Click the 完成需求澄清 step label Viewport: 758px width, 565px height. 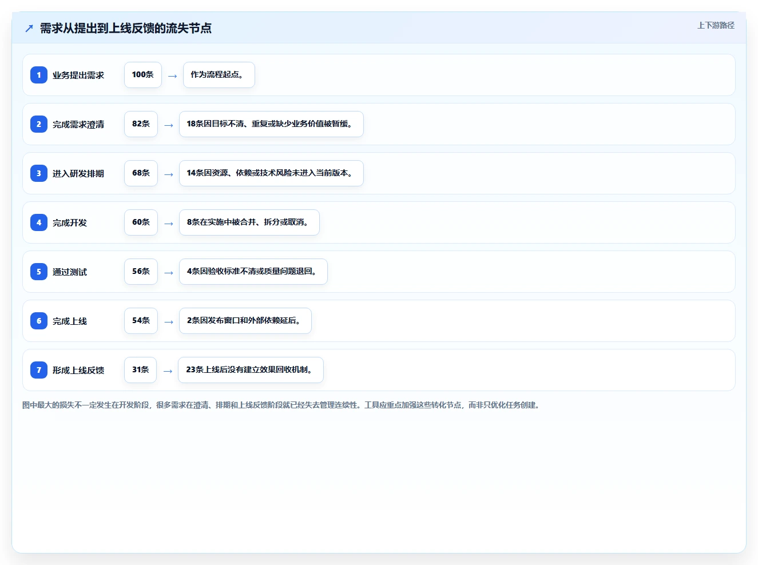(78, 124)
